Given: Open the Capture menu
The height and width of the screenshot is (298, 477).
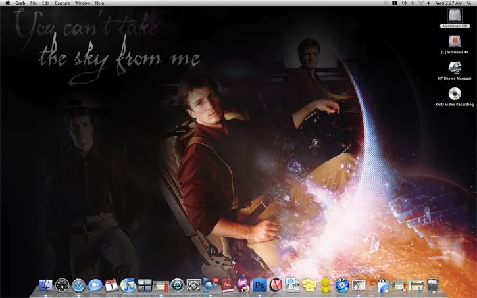Looking at the screenshot, I should tap(63, 3).
